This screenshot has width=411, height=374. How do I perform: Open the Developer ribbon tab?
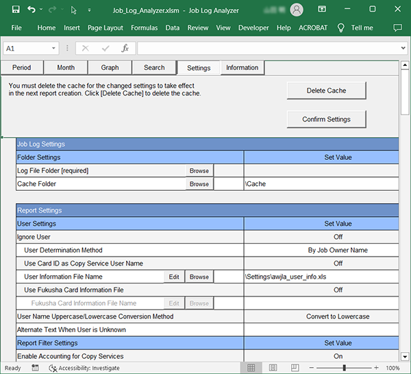[x=253, y=27]
